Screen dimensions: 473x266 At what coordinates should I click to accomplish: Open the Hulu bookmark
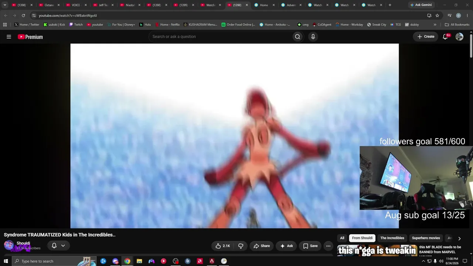145,25
